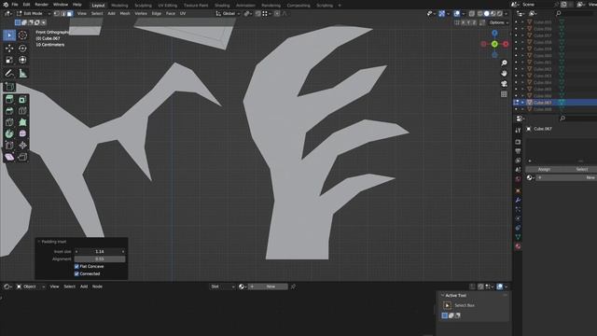The width and height of the screenshot is (597, 336).
Task: Choose the Shrink/Fatten tool
Action: pos(22,146)
